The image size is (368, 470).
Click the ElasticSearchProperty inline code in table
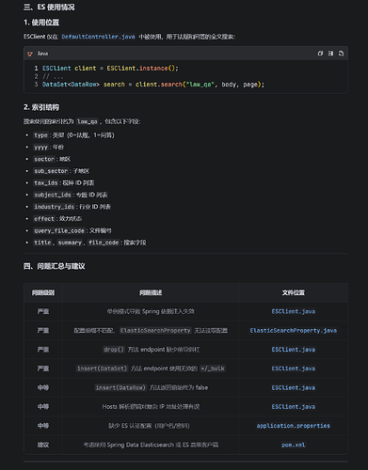155,331
